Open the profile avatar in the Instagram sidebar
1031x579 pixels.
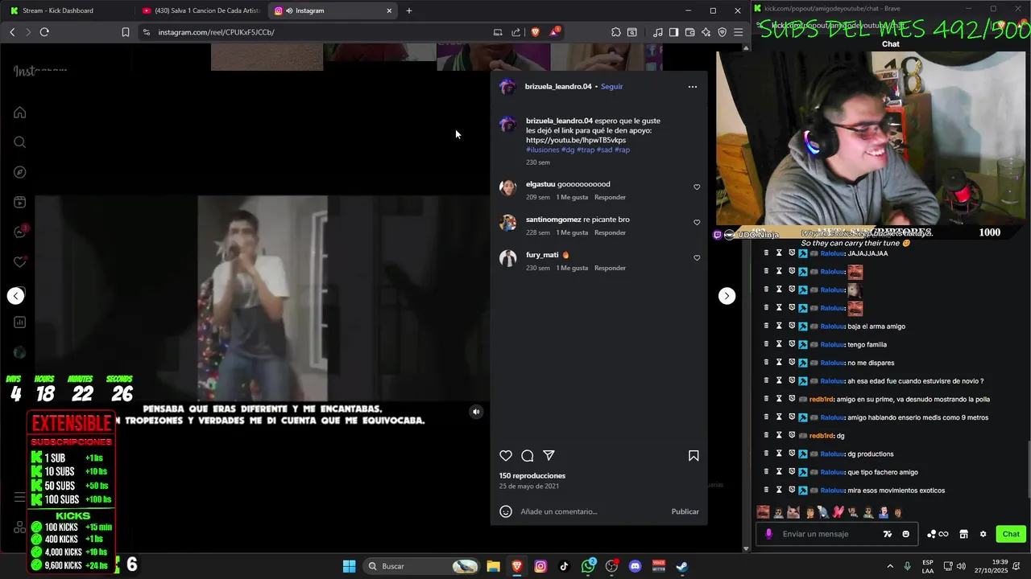pos(20,352)
